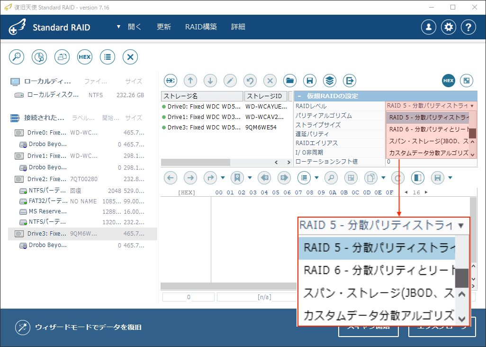486x347 pixels.
Task: Select ローカルディスク NTFS 232.26 GB
Action: [x=82, y=95]
